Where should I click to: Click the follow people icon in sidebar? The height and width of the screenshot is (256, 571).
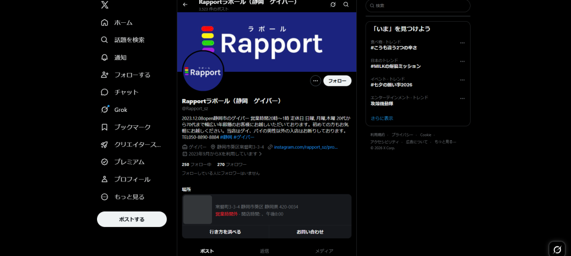tap(104, 75)
